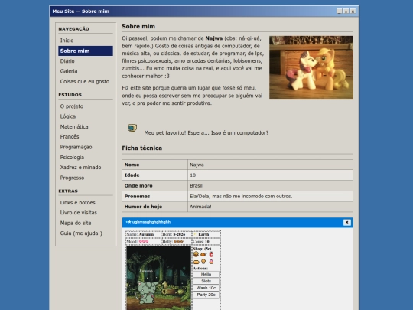Open the Galeria page

(86, 71)
